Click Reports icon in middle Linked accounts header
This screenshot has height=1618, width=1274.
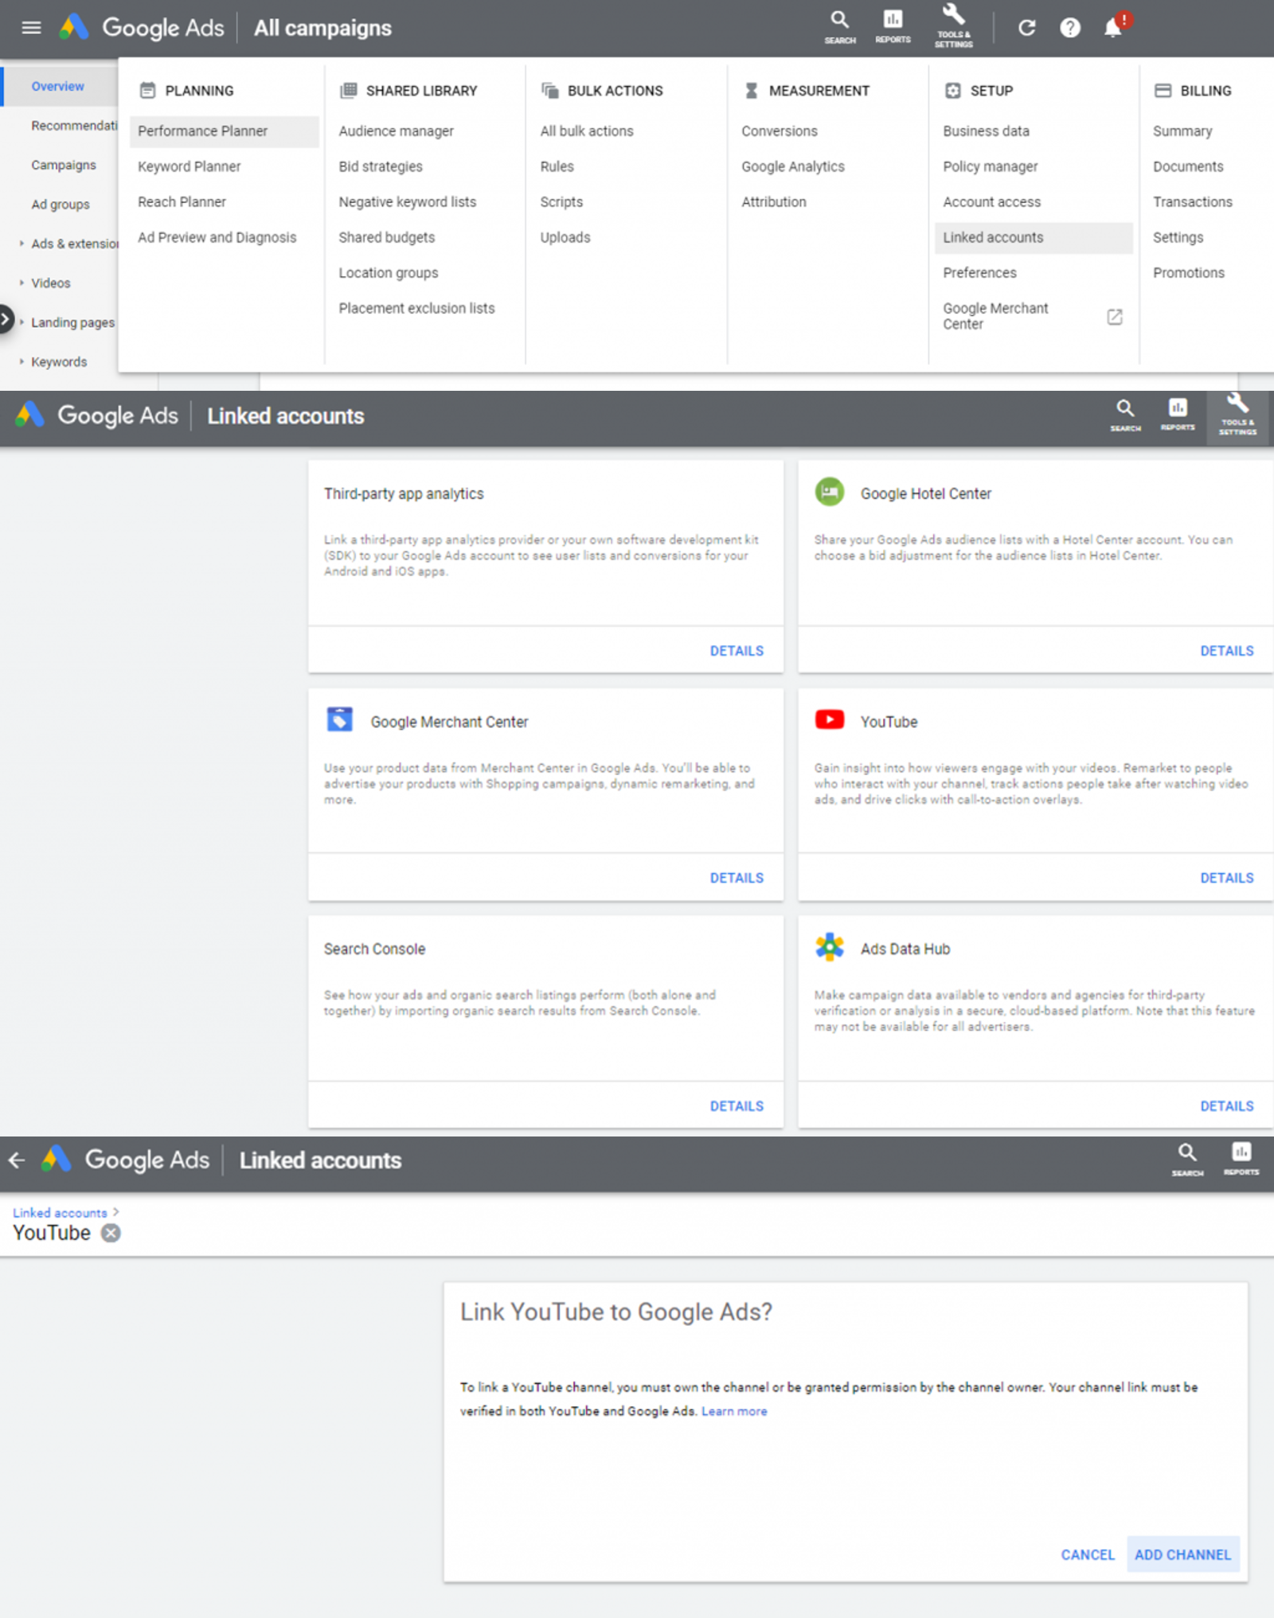(1177, 415)
